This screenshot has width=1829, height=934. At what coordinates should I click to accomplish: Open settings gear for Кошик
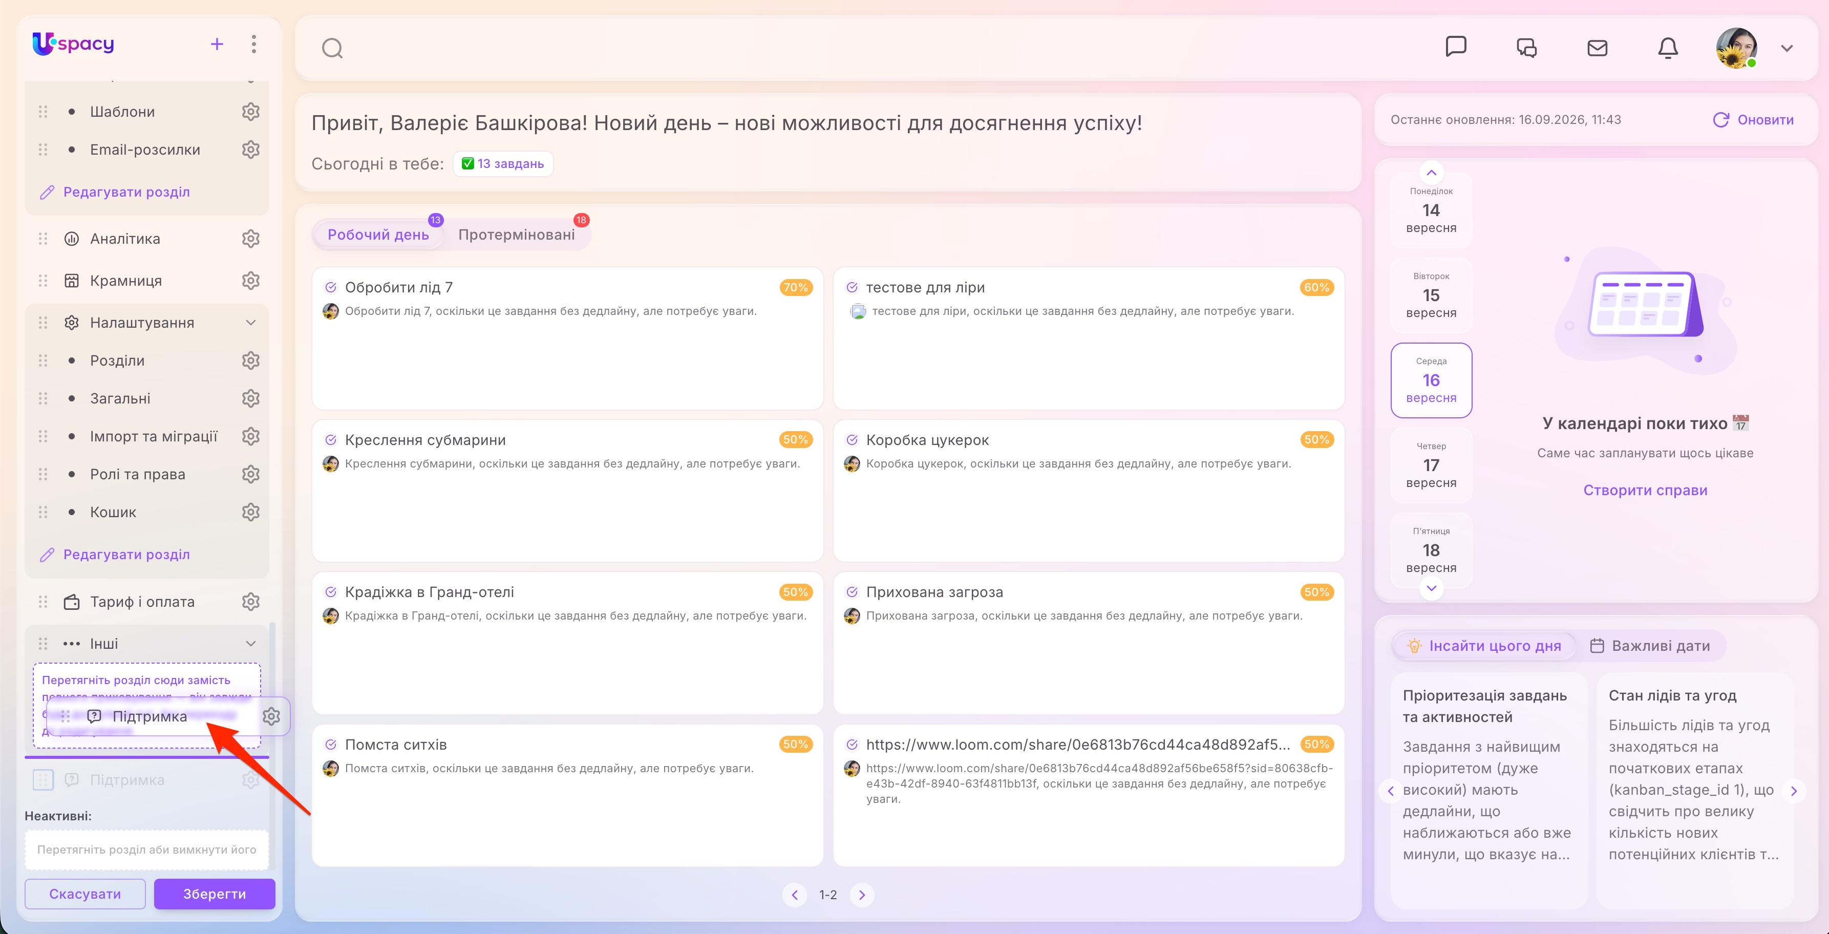click(250, 512)
